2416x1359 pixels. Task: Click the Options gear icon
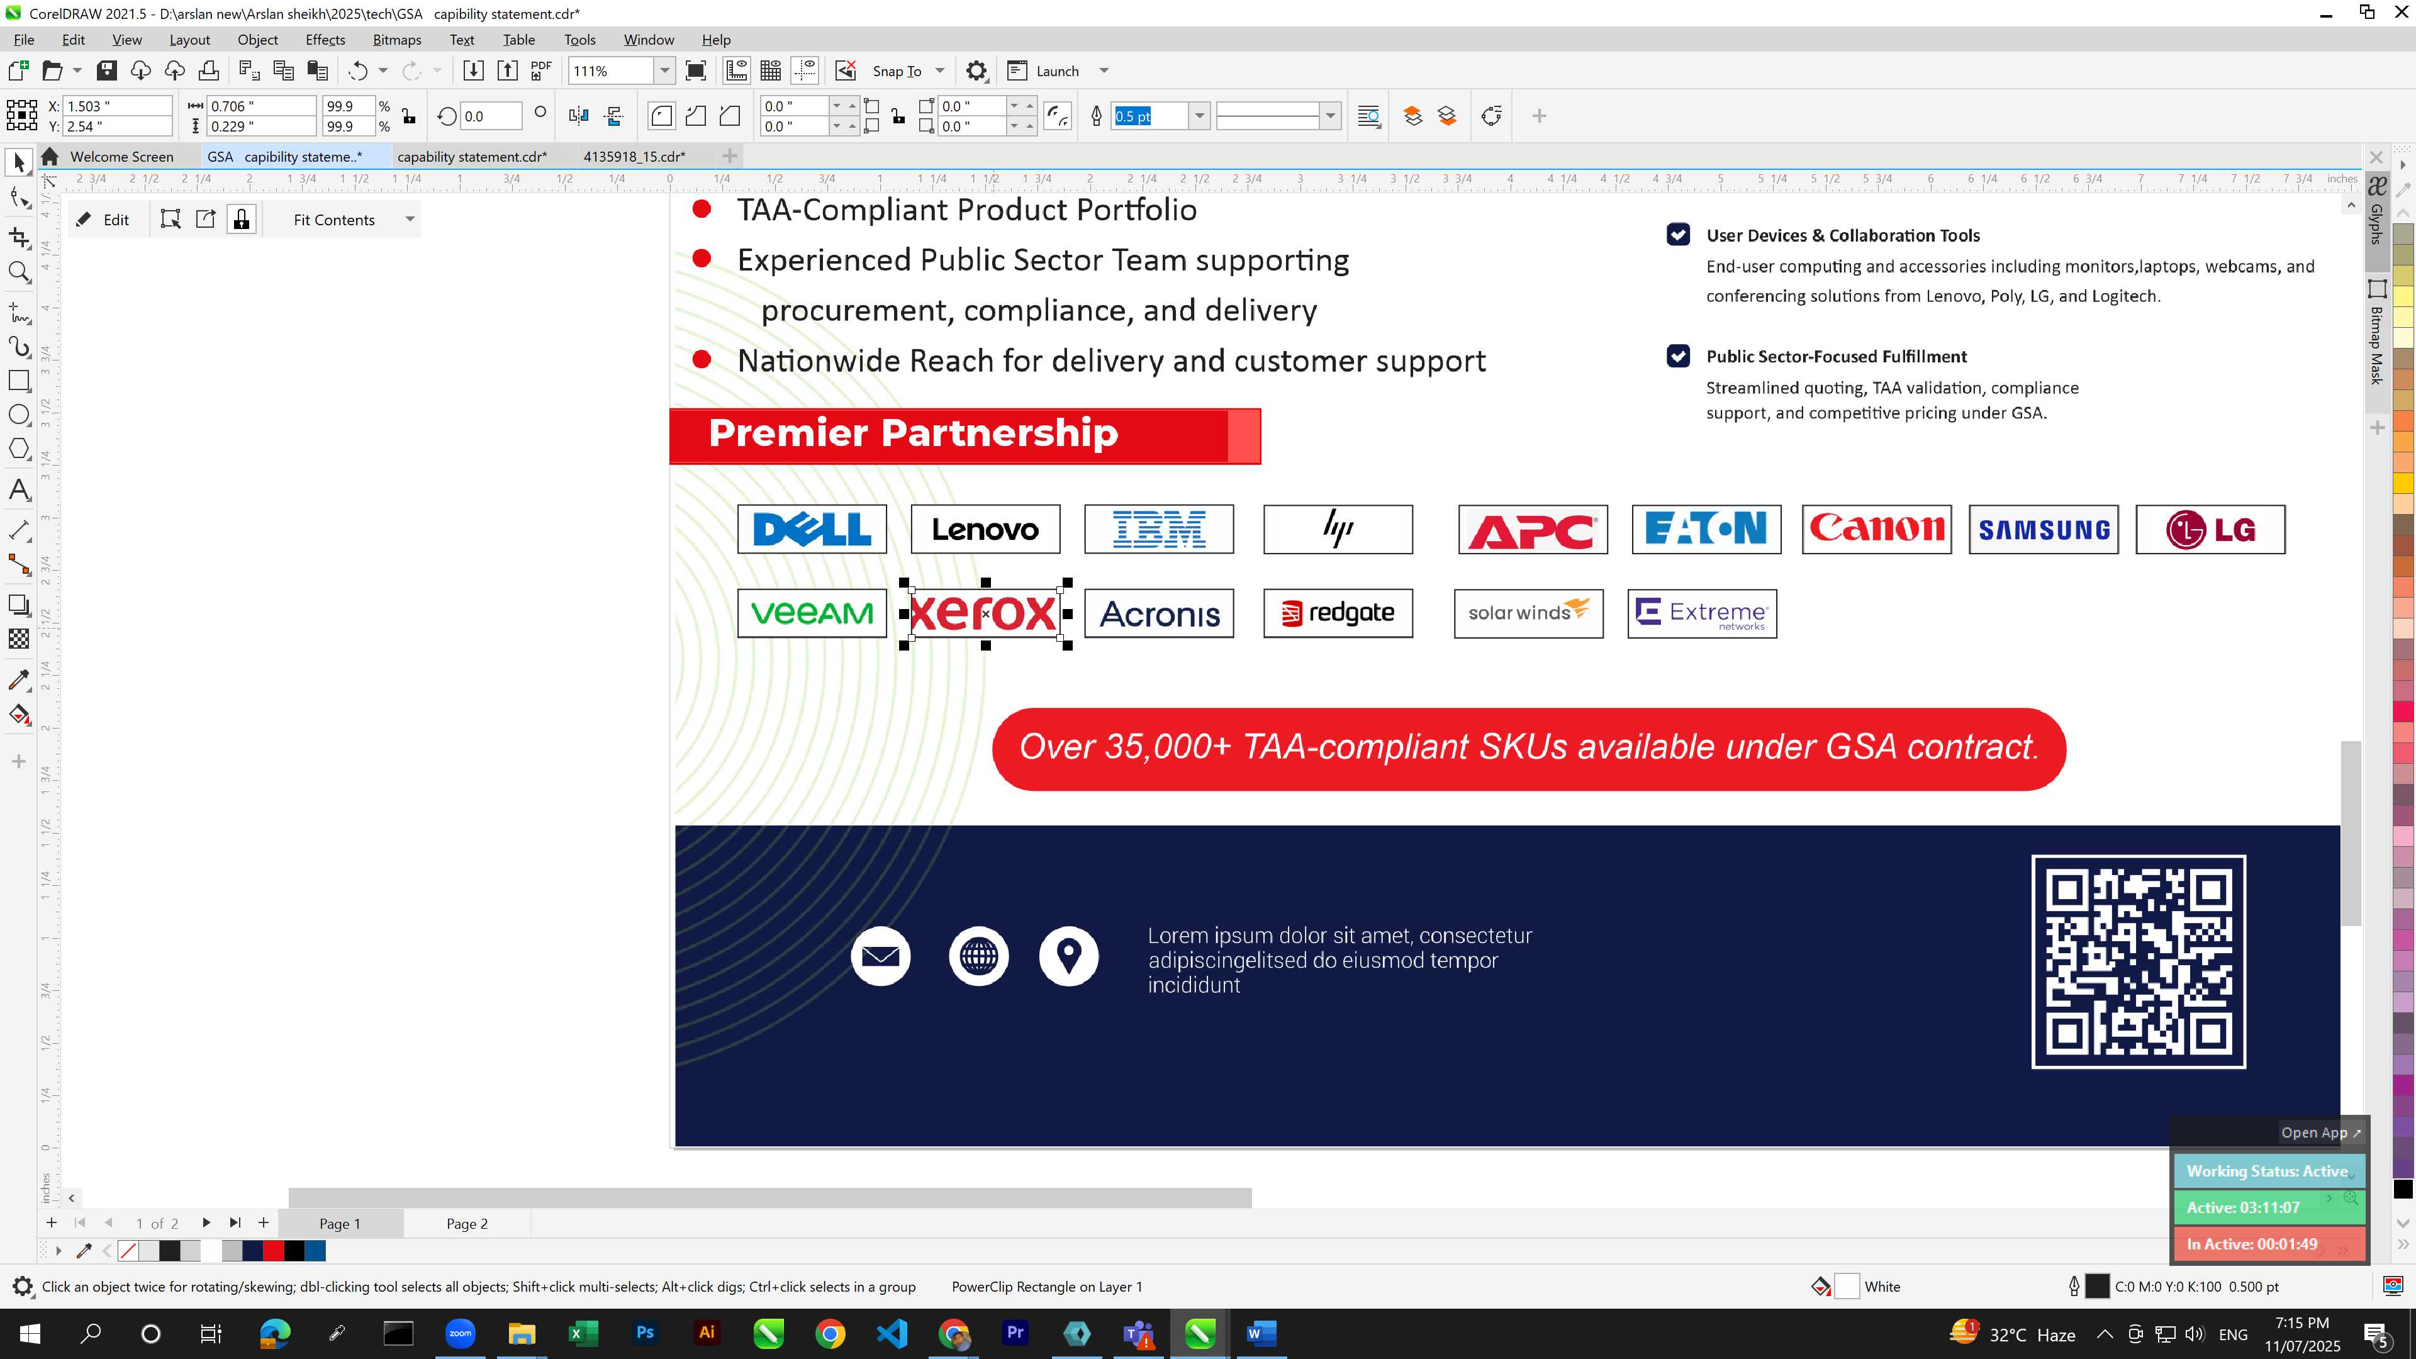point(976,70)
